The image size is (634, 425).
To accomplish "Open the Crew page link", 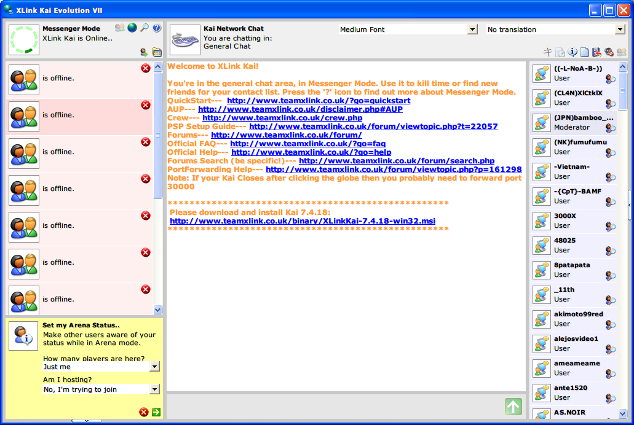I will coord(282,117).
